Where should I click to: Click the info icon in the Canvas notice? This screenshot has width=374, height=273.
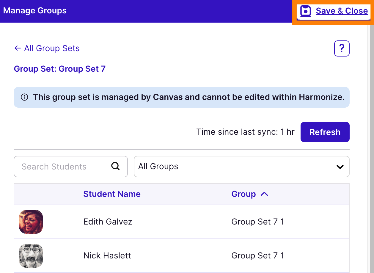24,97
